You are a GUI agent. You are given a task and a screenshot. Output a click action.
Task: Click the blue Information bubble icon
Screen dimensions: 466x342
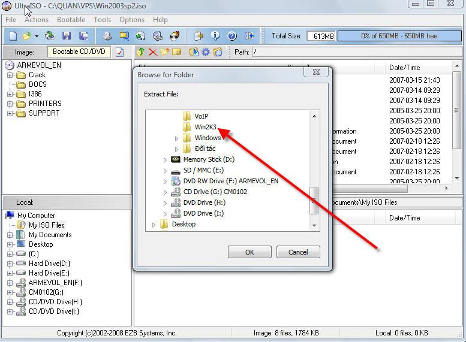pyautogui.click(x=215, y=36)
